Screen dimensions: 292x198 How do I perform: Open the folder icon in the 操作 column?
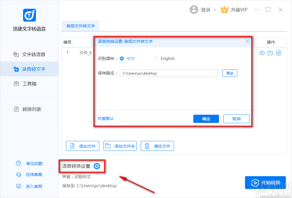pos(270,53)
